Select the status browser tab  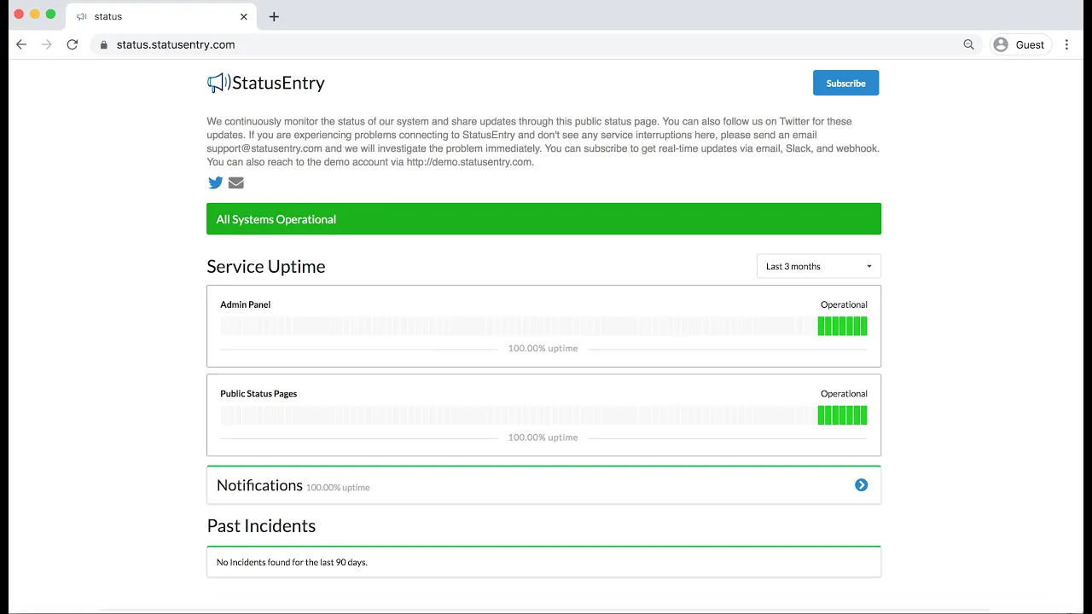click(154, 16)
